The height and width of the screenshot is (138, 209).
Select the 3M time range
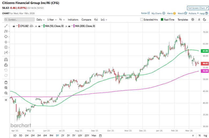click(x=39, y=136)
